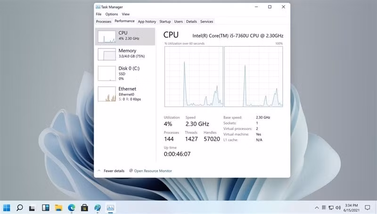Viewport: 377px width, 214px height.
Task: Open the Services tab
Action: [207, 21]
